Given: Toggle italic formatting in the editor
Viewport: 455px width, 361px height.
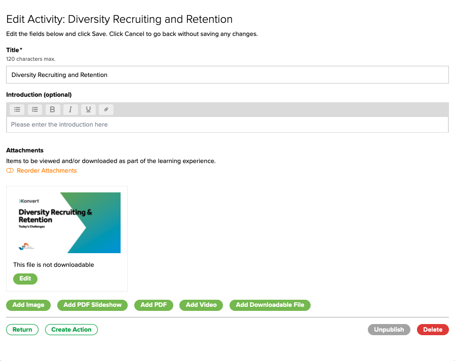Looking at the screenshot, I should (x=70, y=109).
